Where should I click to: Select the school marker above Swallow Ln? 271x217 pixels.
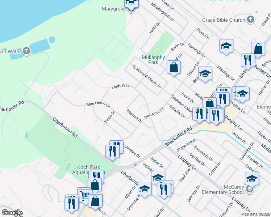click(x=242, y=94)
